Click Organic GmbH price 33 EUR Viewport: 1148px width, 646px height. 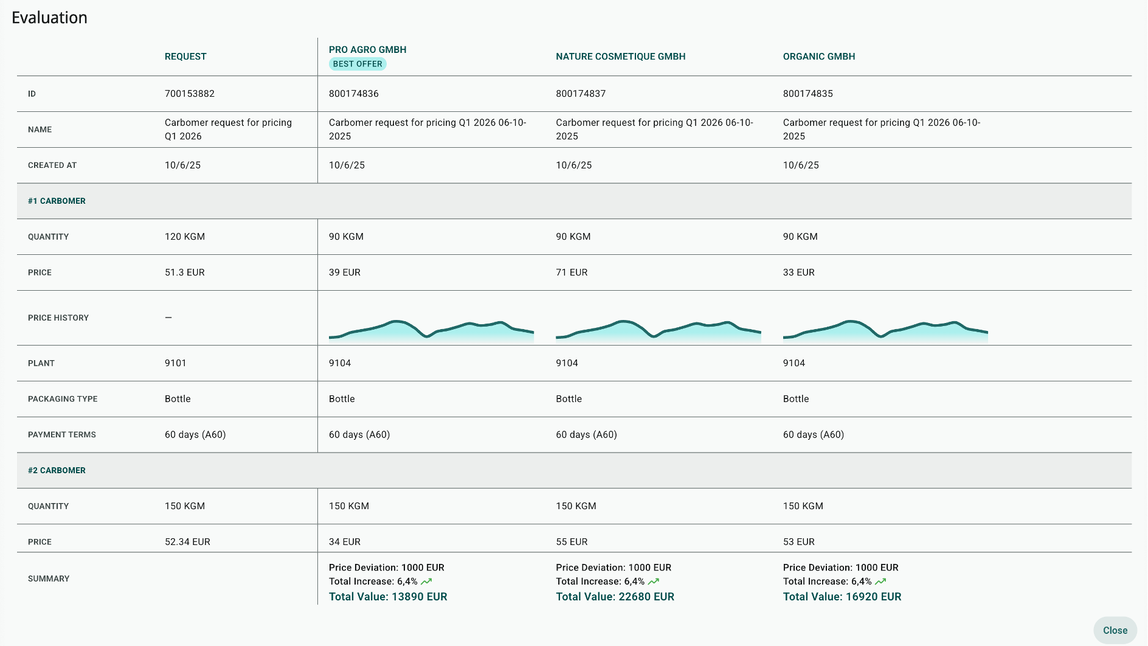[798, 273]
